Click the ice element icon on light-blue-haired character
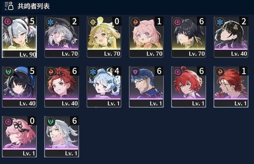 click(93, 71)
